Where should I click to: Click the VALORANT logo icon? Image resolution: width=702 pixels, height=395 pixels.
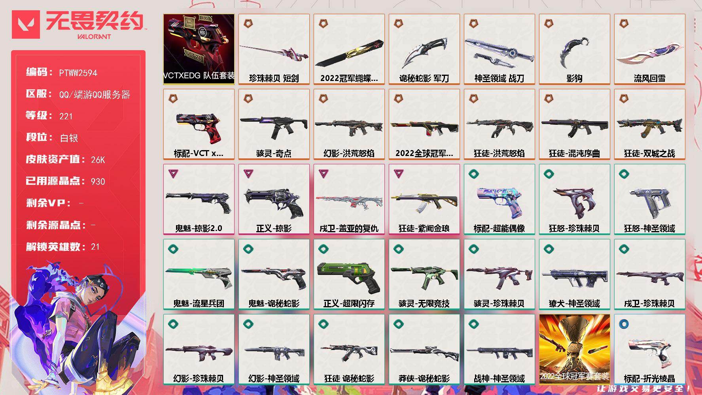(x=26, y=24)
